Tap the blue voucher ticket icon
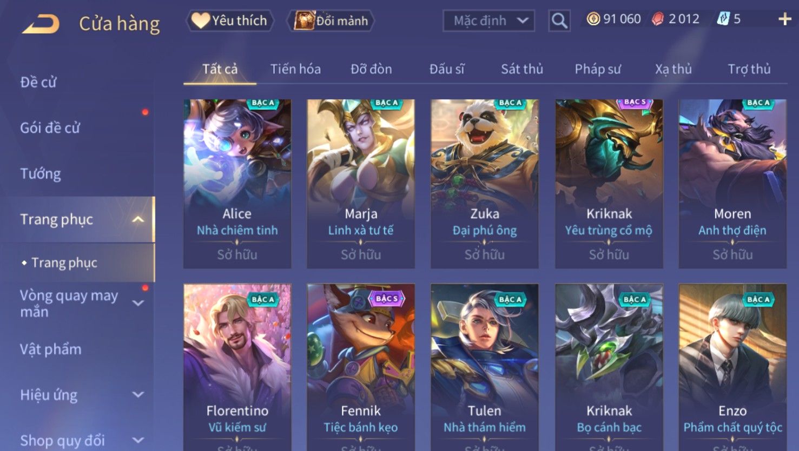The width and height of the screenshot is (799, 451). [723, 19]
